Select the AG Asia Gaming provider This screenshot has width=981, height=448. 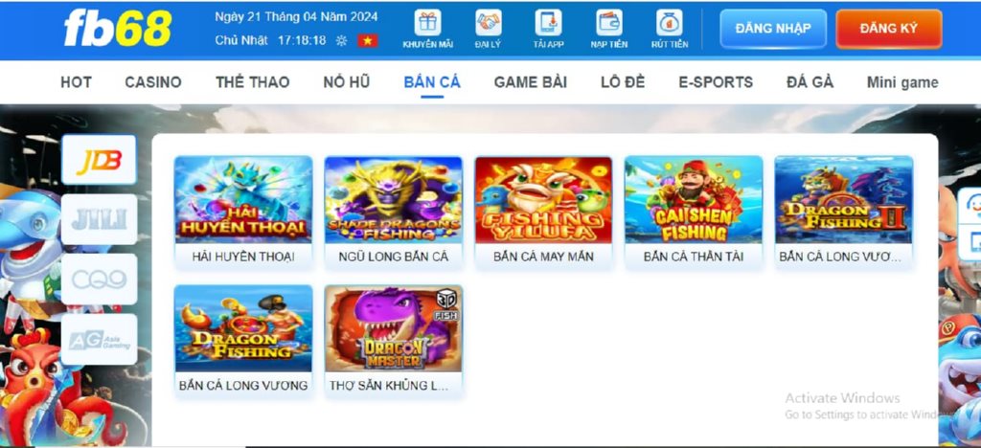pos(99,339)
